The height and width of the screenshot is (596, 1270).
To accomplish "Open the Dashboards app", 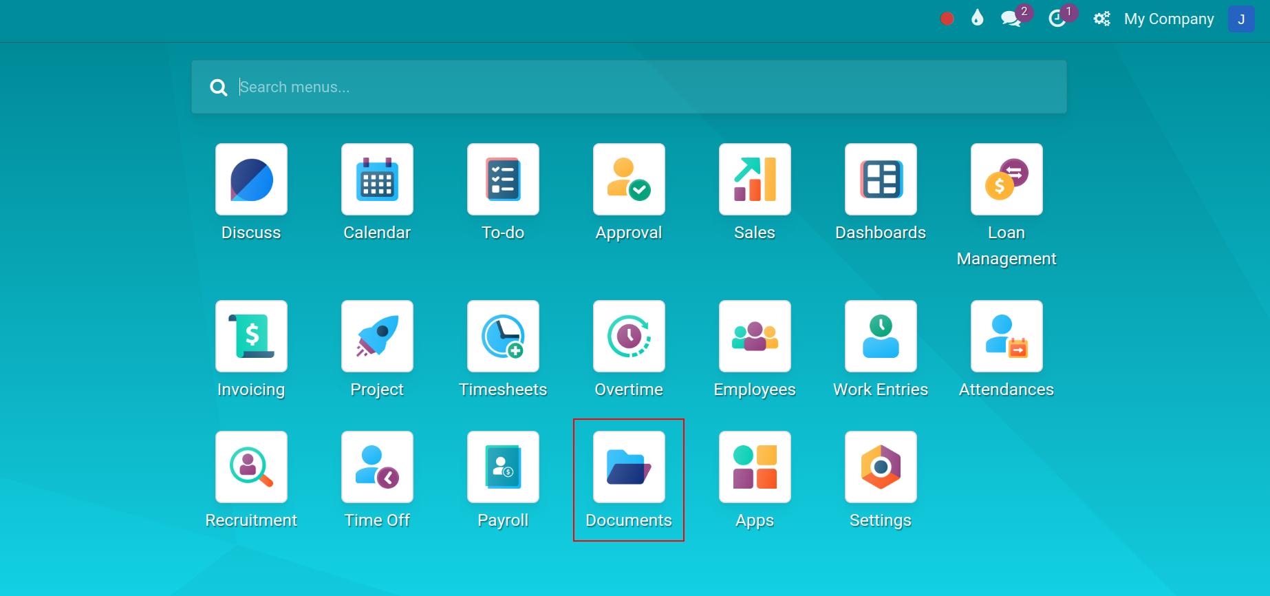I will (881, 180).
